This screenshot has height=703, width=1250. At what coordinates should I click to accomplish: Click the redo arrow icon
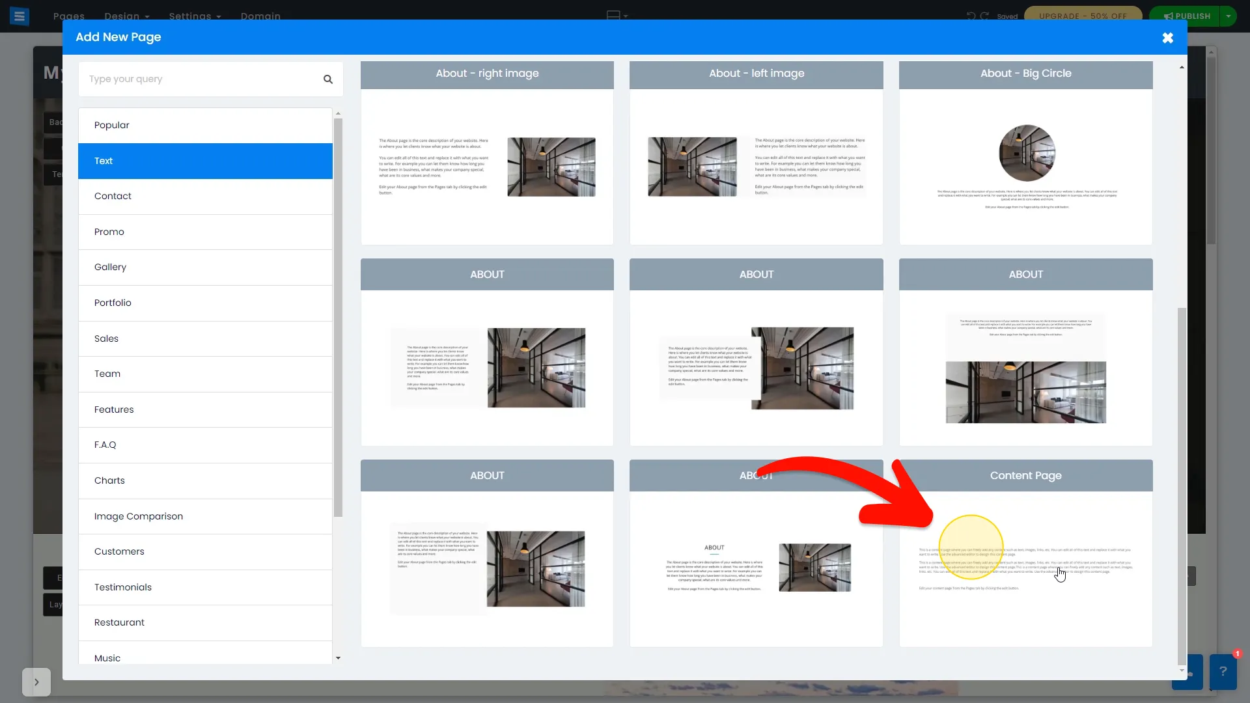pyautogui.click(x=984, y=16)
